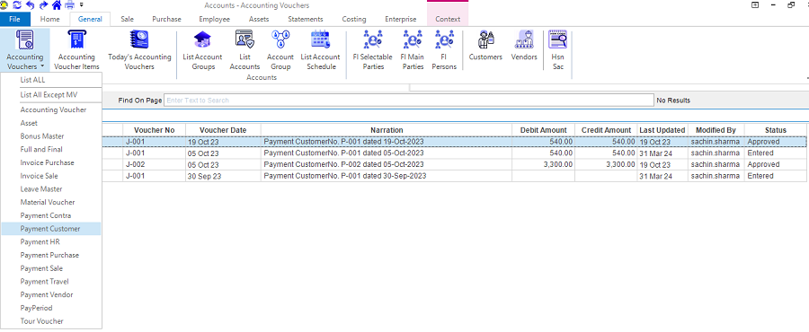Sort by Status column header
Image resolution: width=809 pixels, height=332 pixels.
pyautogui.click(x=776, y=130)
